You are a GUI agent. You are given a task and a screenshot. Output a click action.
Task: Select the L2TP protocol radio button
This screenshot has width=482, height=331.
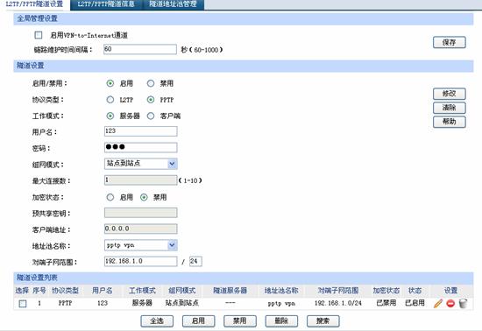pos(110,100)
